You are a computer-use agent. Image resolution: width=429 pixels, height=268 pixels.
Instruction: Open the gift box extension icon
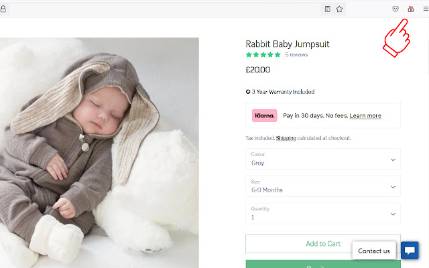click(410, 9)
